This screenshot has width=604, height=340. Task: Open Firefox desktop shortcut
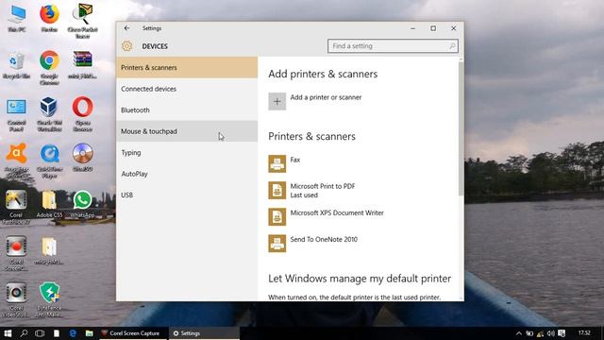point(49,17)
